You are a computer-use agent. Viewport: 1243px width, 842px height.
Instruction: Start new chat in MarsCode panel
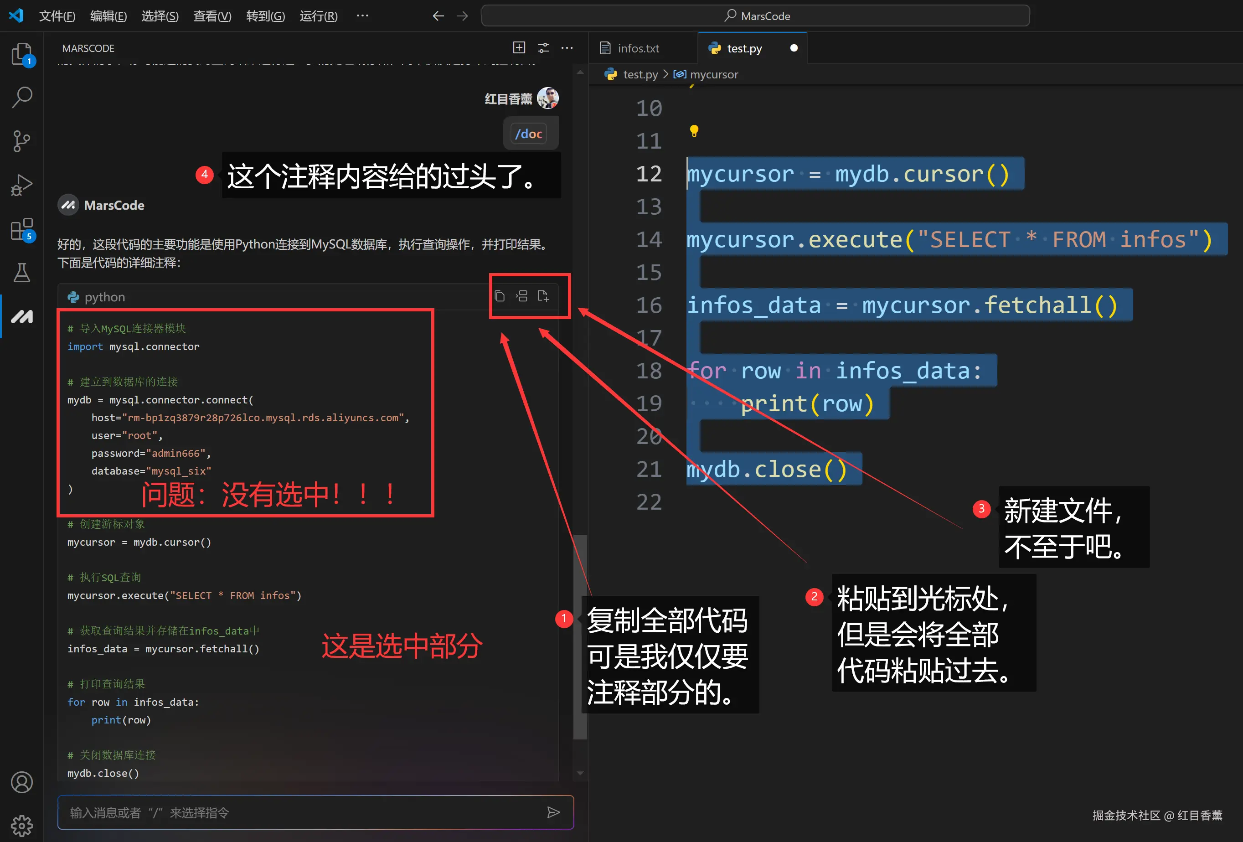pyautogui.click(x=519, y=47)
